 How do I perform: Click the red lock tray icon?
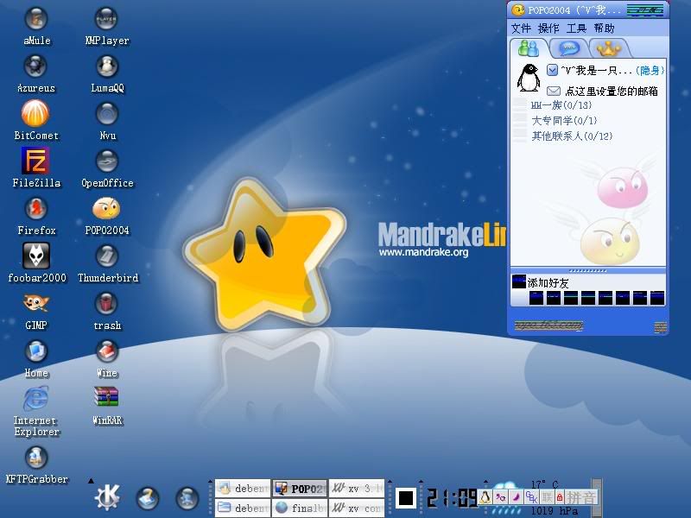560,497
